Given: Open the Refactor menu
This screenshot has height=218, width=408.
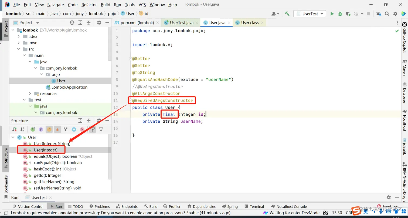Looking at the screenshot, I should coord(89,5).
